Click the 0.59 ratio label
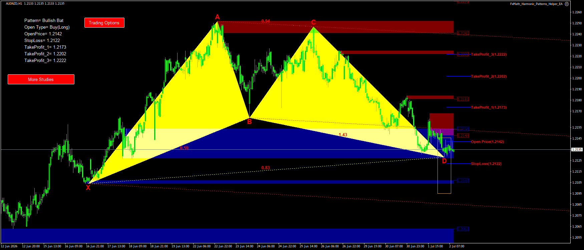 click(184, 148)
